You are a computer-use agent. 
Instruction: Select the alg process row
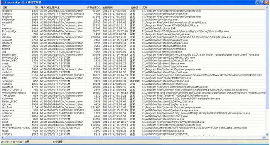pos(133,52)
